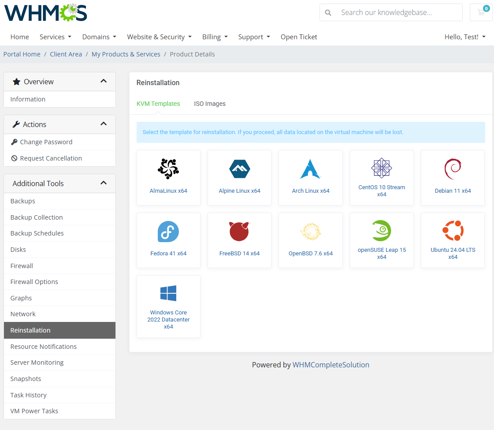The image size is (494, 430).
Task: Click the Alpine Linux logo icon
Action: coord(239,169)
